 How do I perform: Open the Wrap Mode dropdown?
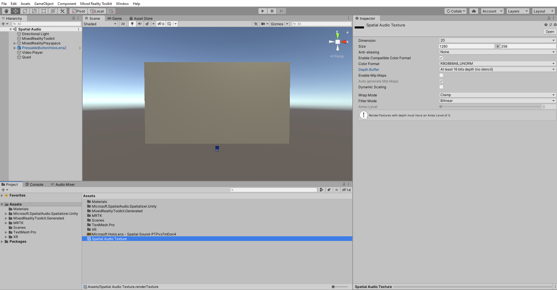click(x=497, y=95)
